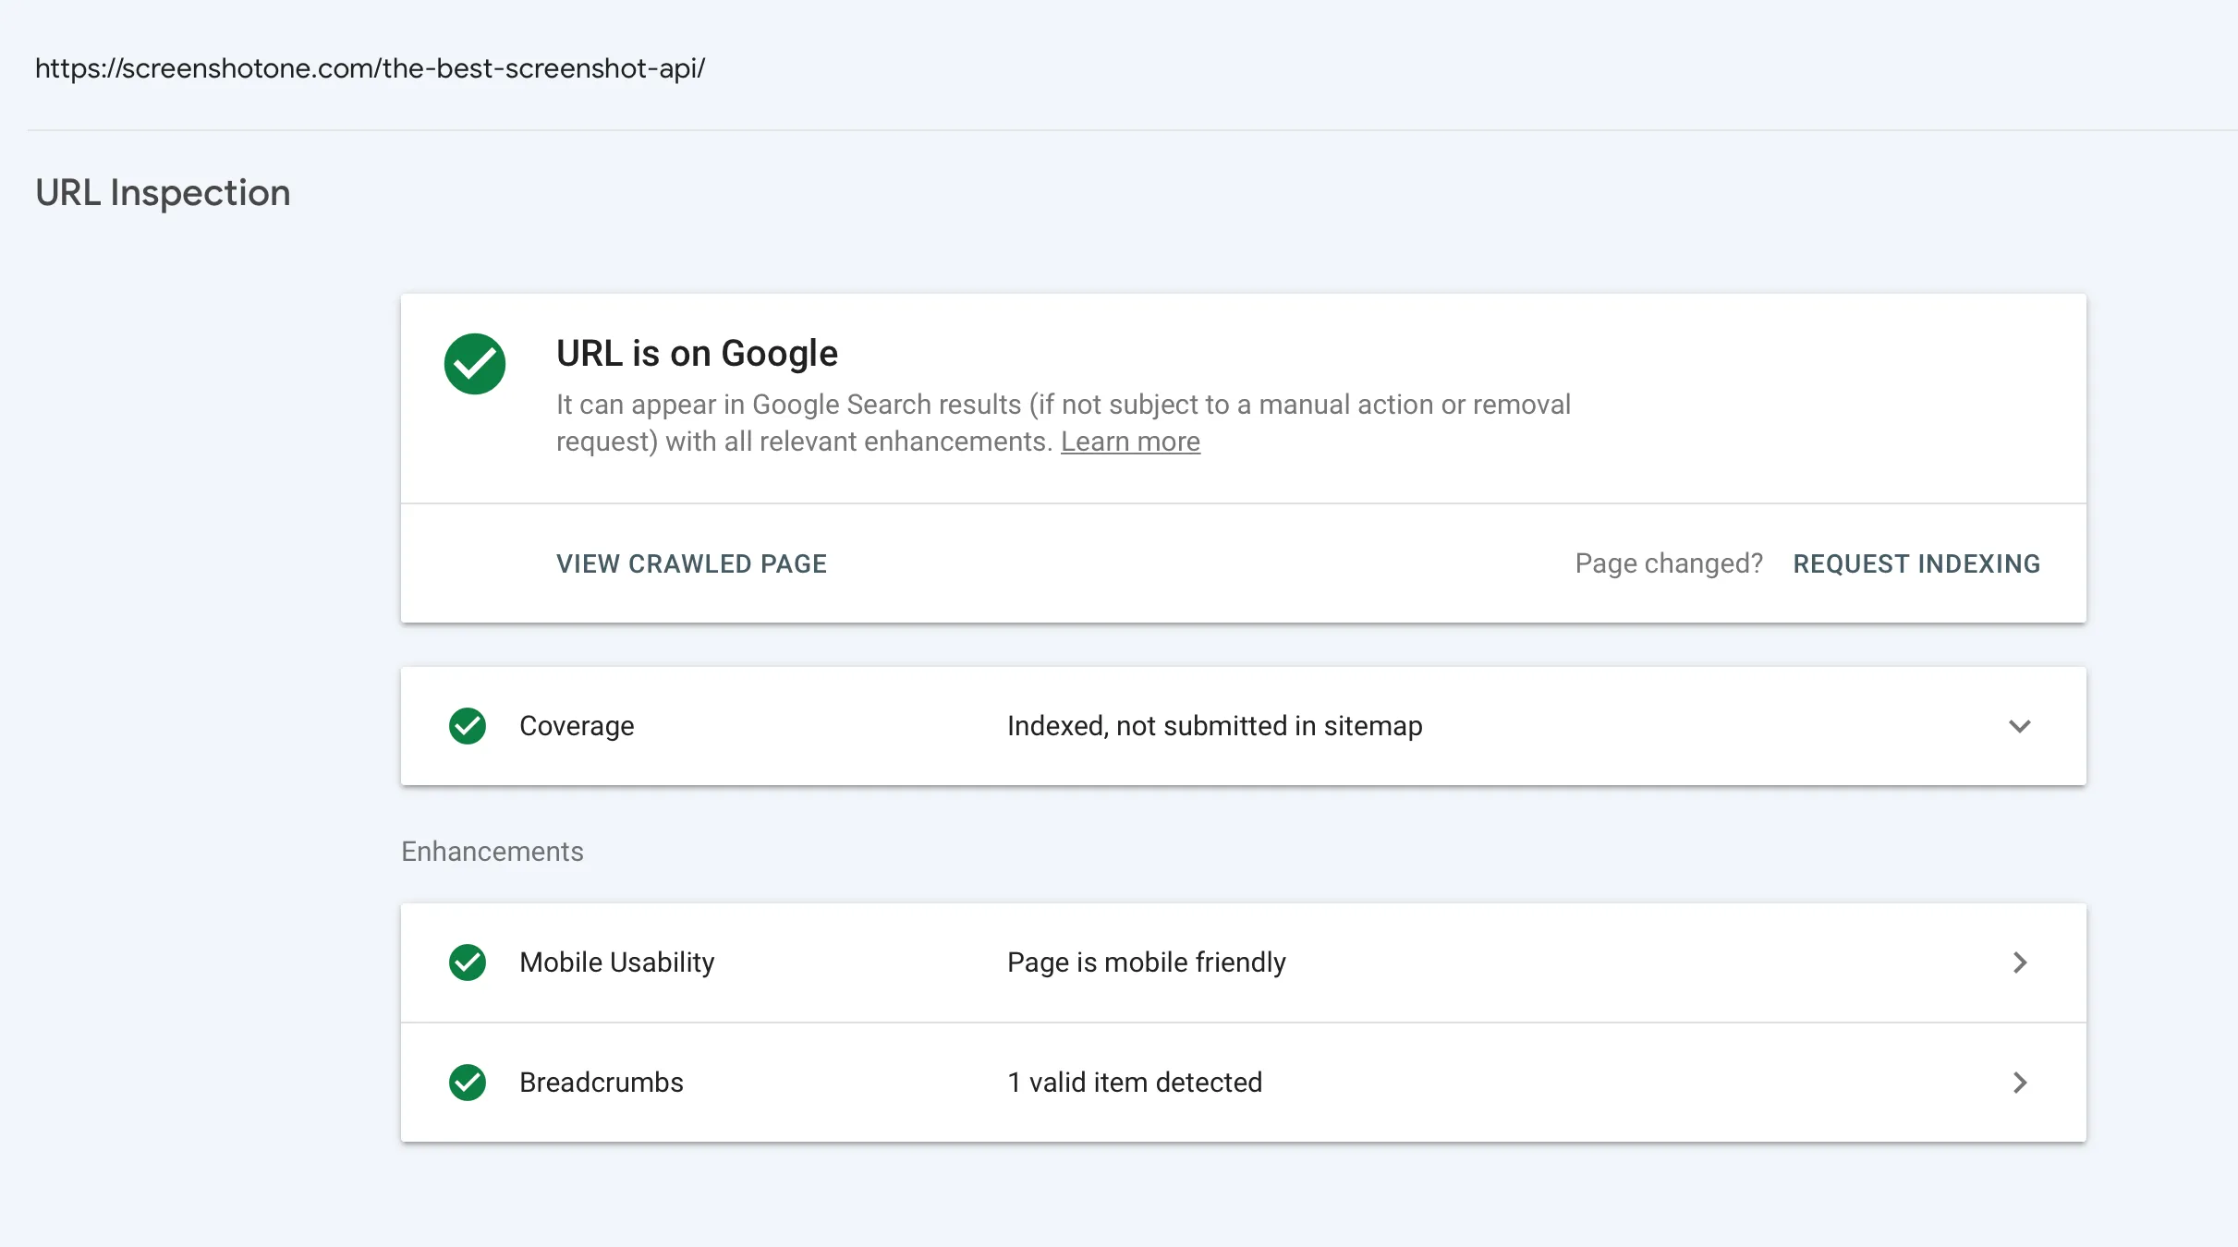Expand the Coverage section chevron

pos(2019,726)
